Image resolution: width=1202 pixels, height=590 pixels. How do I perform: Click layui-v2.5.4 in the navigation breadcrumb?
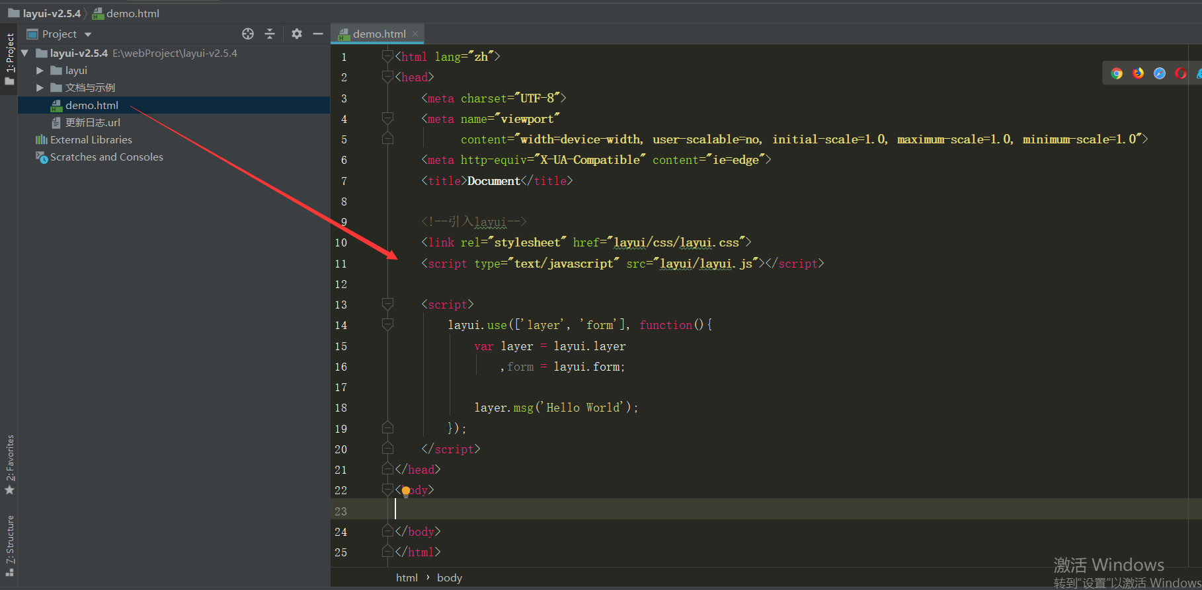click(44, 13)
